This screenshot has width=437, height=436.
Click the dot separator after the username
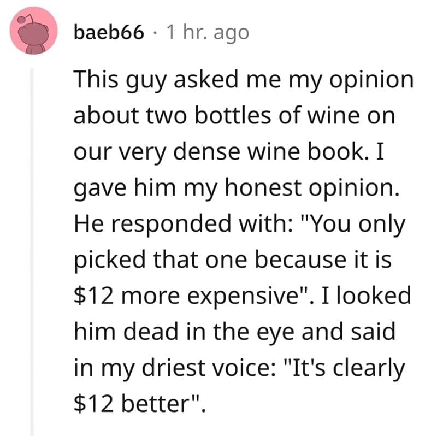pyautogui.click(x=155, y=33)
